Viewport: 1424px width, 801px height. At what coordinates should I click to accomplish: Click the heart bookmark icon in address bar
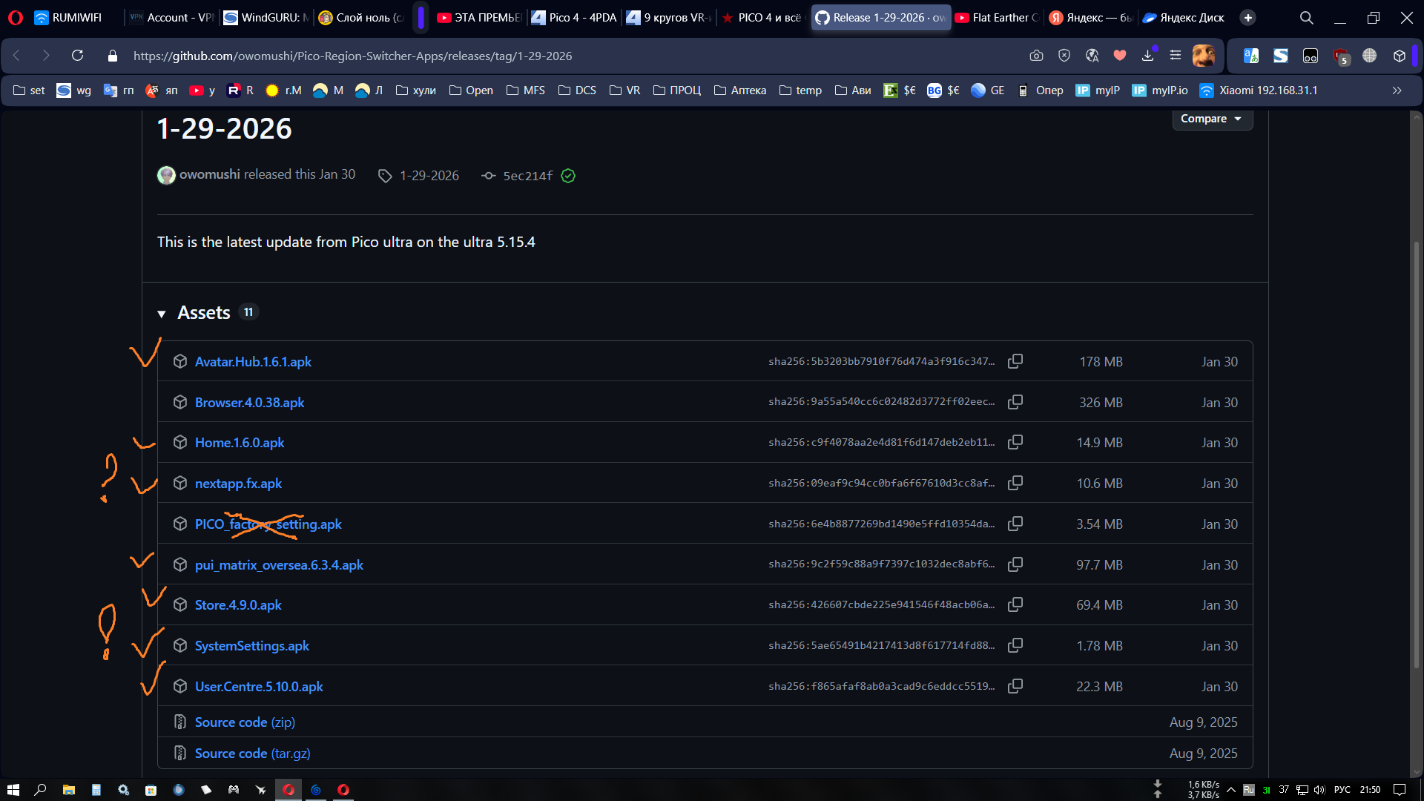point(1120,56)
